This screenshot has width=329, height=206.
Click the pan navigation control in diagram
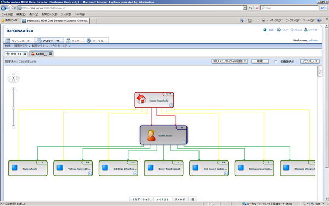click(x=13, y=78)
